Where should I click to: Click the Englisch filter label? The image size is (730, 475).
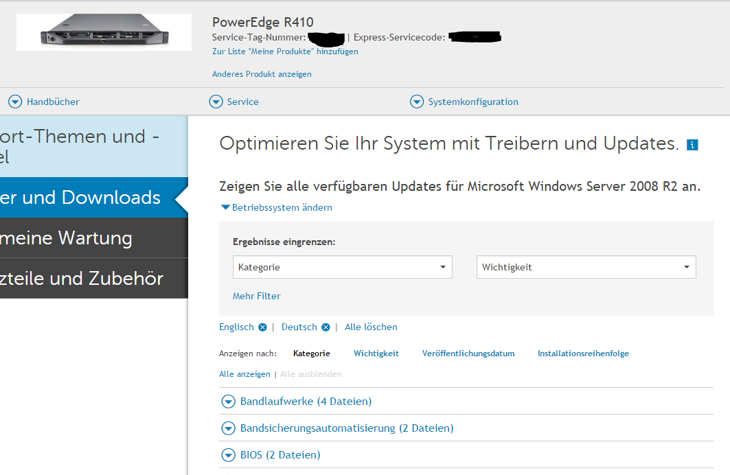pos(236,327)
